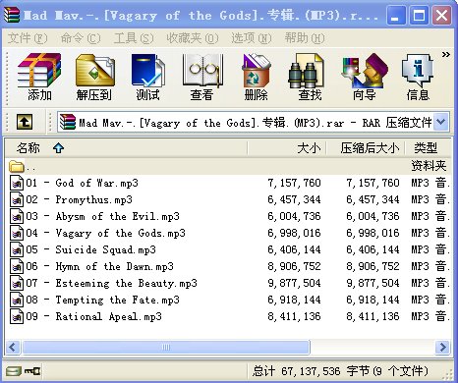The width and height of the screenshot is (458, 383).
Task: Click the MP3 icon of Esteeming the Beauty
Action: (17, 283)
